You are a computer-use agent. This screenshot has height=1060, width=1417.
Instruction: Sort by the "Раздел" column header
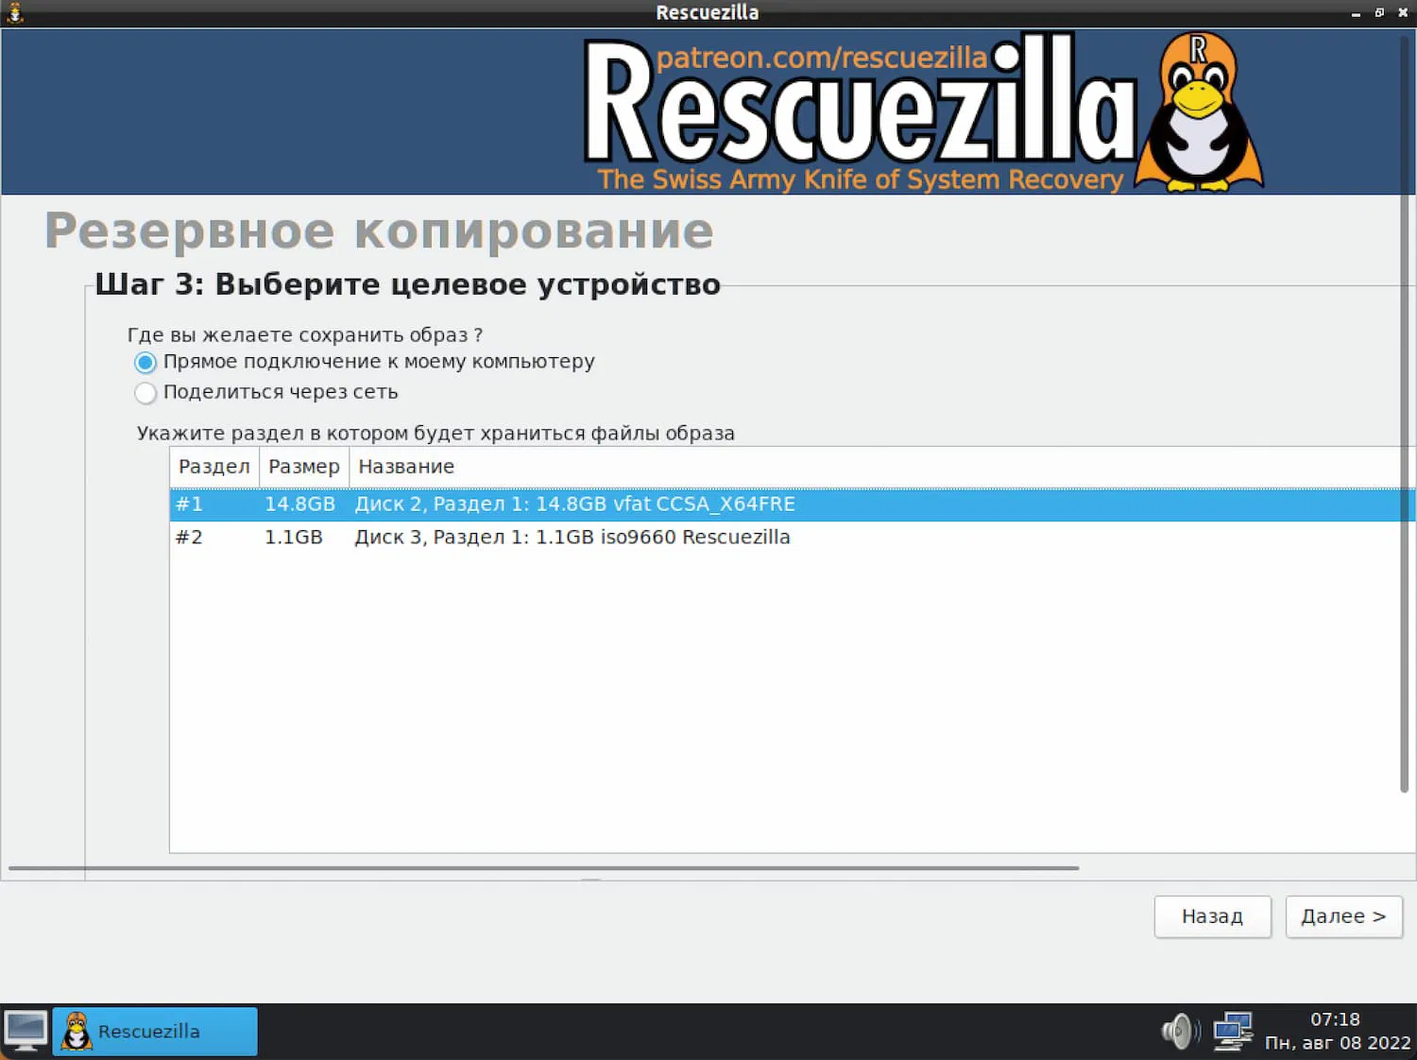click(214, 467)
